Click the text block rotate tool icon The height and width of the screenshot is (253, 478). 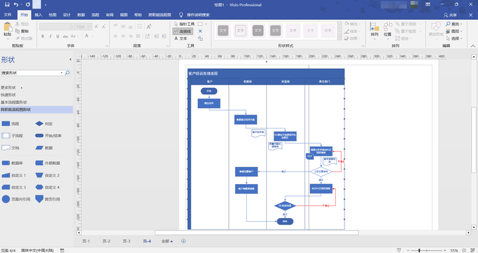[200, 38]
